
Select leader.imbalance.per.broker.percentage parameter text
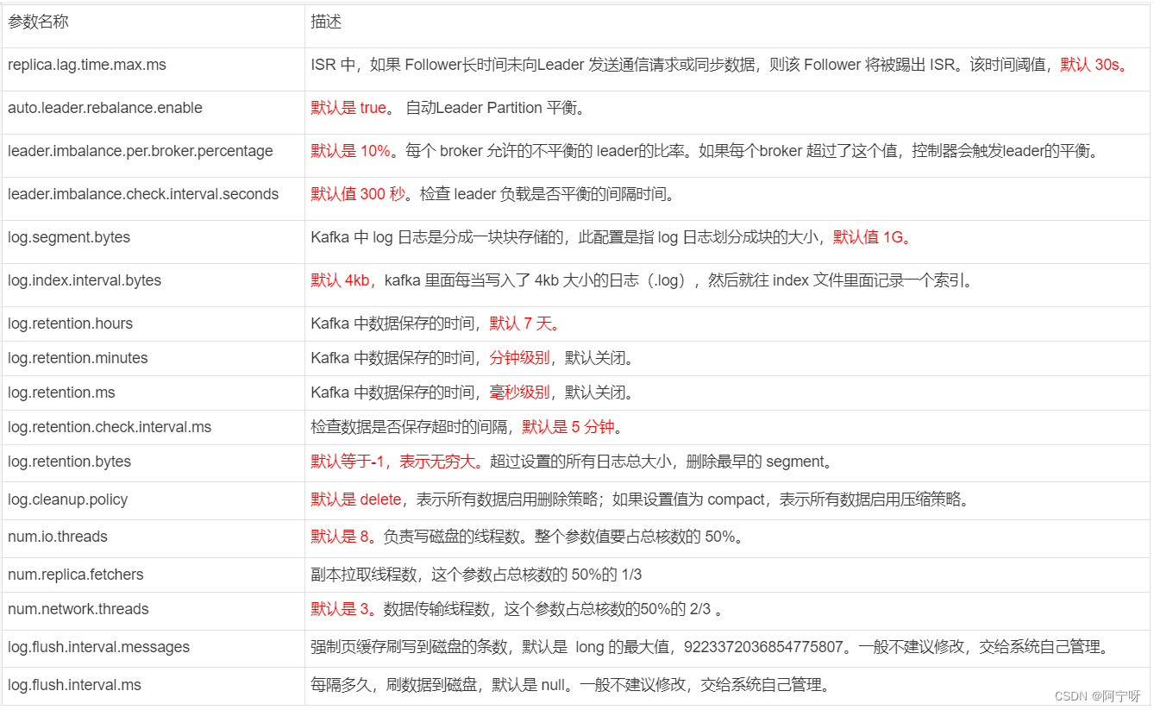(138, 151)
